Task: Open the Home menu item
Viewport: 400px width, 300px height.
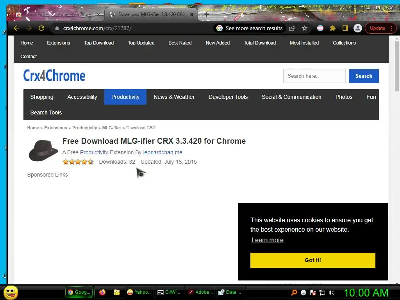Action: (27, 43)
